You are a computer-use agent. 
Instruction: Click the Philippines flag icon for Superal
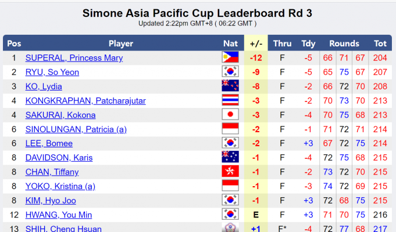point(230,58)
